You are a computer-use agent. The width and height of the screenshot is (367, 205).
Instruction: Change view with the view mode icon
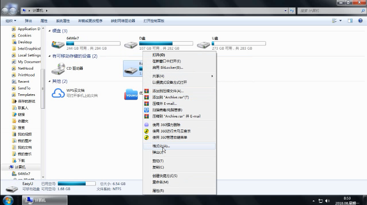pos(334,21)
